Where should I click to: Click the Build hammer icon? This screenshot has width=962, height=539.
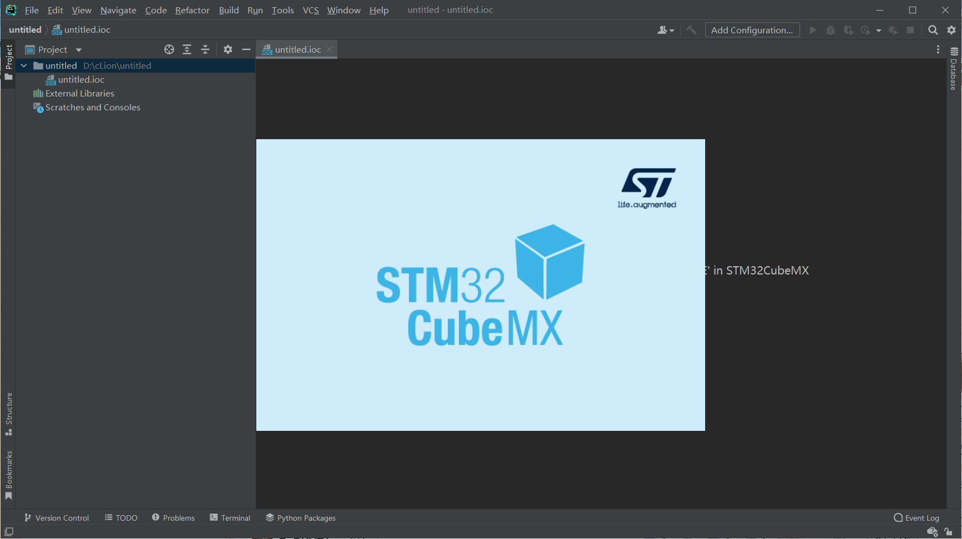click(x=691, y=30)
